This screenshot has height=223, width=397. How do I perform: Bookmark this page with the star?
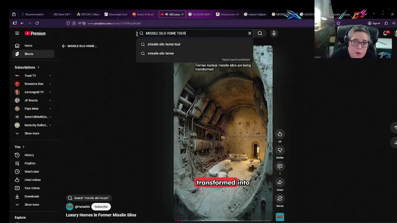click(x=338, y=23)
